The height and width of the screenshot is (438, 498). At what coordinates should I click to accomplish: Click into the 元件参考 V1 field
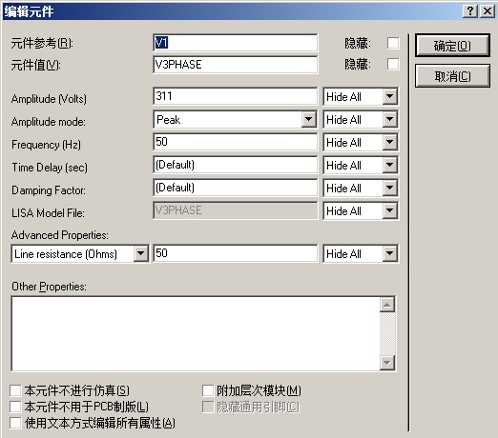(x=236, y=43)
